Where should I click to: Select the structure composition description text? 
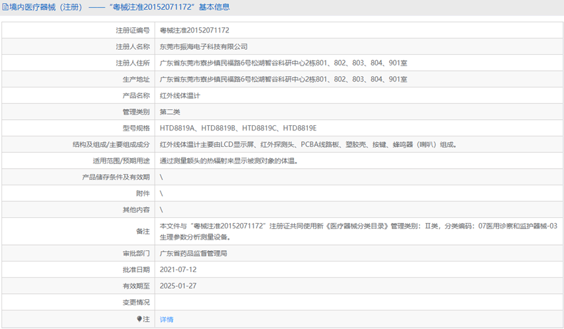click(309, 144)
